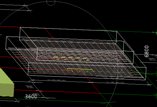
Task: Click the green line at the upper right
Action: point(136,32)
